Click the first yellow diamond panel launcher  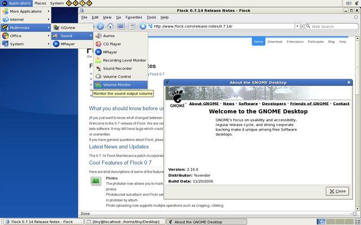68,3
